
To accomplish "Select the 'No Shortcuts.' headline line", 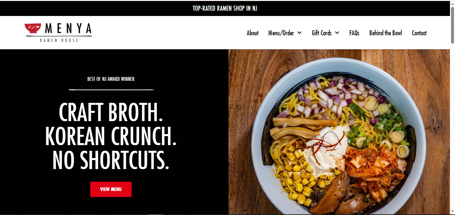I will click(111, 160).
